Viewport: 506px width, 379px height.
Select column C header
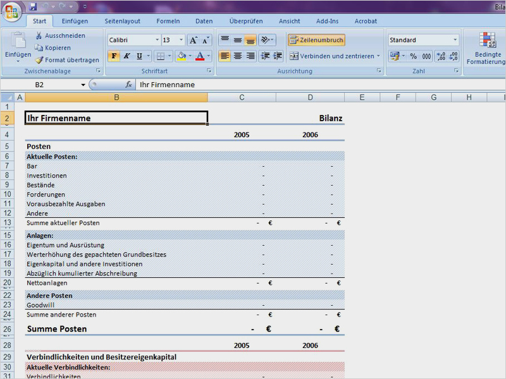pos(242,97)
